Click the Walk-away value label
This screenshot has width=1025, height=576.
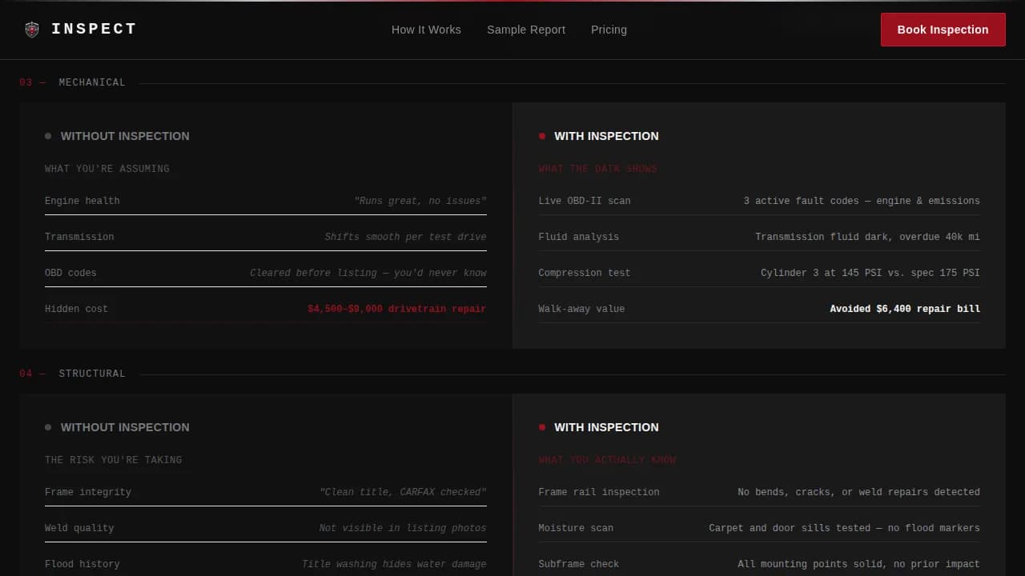click(x=581, y=309)
